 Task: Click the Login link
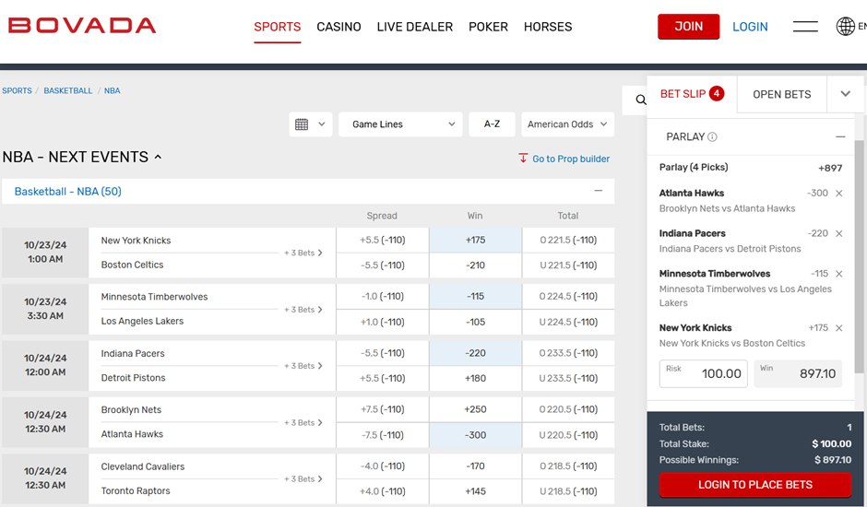pyautogui.click(x=750, y=27)
